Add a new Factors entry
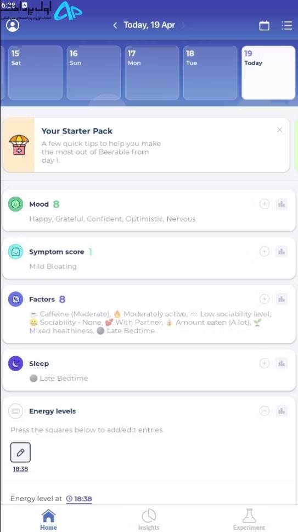Viewport: 298px width, 532px height. 264,299
